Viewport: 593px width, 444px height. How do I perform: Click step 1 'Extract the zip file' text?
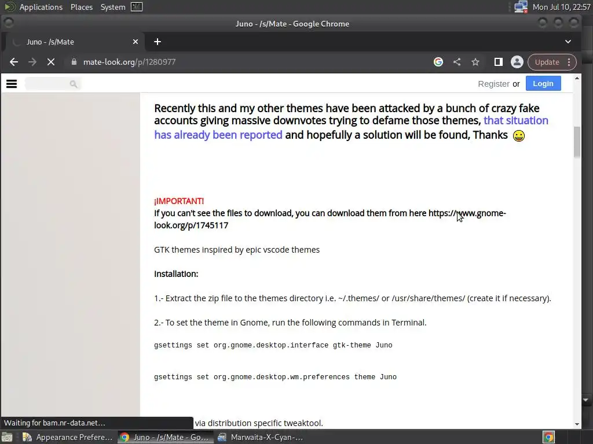(x=353, y=298)
